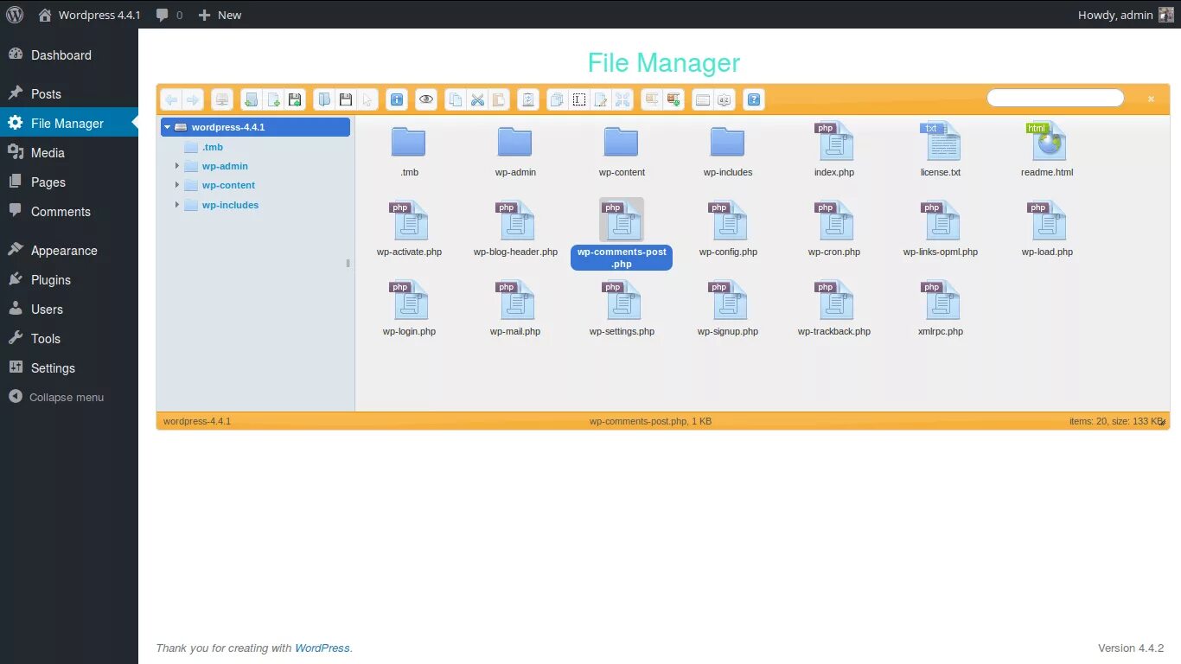Click the Edit file toolbar icon

(x=601, y=99)
